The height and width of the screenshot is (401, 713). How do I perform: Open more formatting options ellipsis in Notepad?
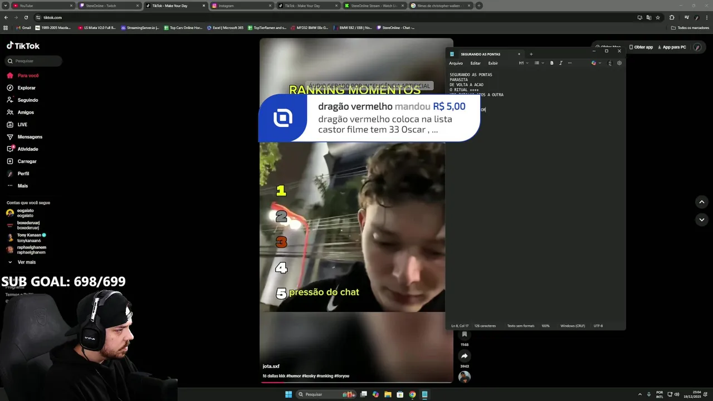[569, 63]
